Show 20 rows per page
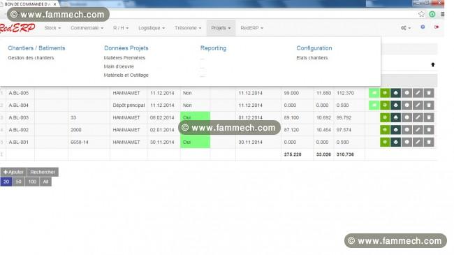Viewport: 454px width, 255px height. 6,182
